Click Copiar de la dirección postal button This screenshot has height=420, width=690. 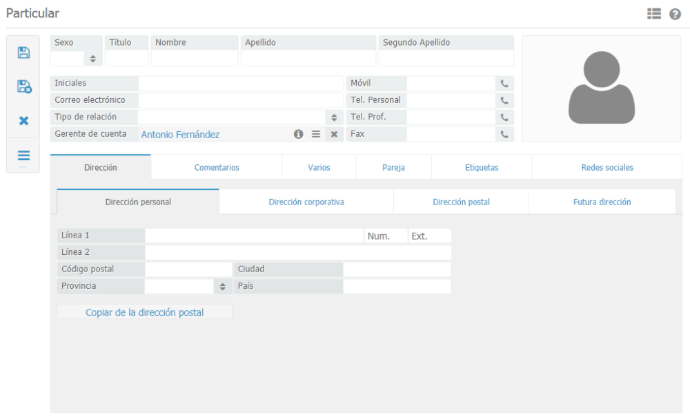[x=145, y=312]
